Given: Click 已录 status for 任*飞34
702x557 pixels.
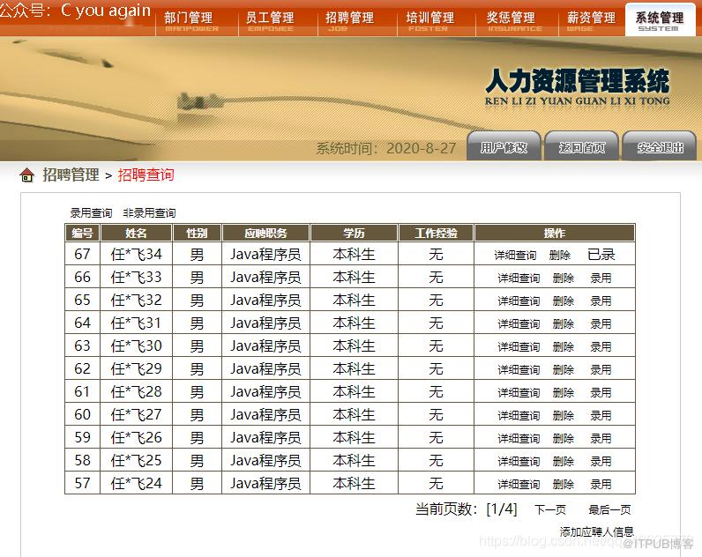Looking at the screenshot, I should (601, 255).
